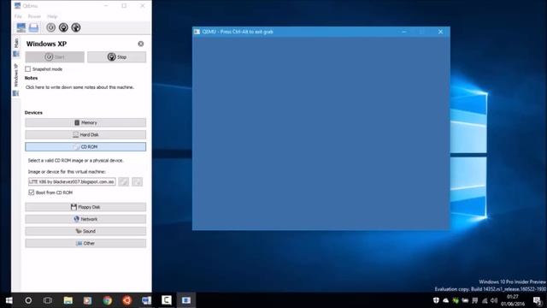Image resolution: width=547 pixels, height=308 pixels.
Task: Click the 'Devices' heading text
Action: [33, 112]
